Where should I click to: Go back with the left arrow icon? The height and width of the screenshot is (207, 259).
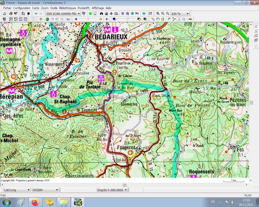(x=36, y=14)
